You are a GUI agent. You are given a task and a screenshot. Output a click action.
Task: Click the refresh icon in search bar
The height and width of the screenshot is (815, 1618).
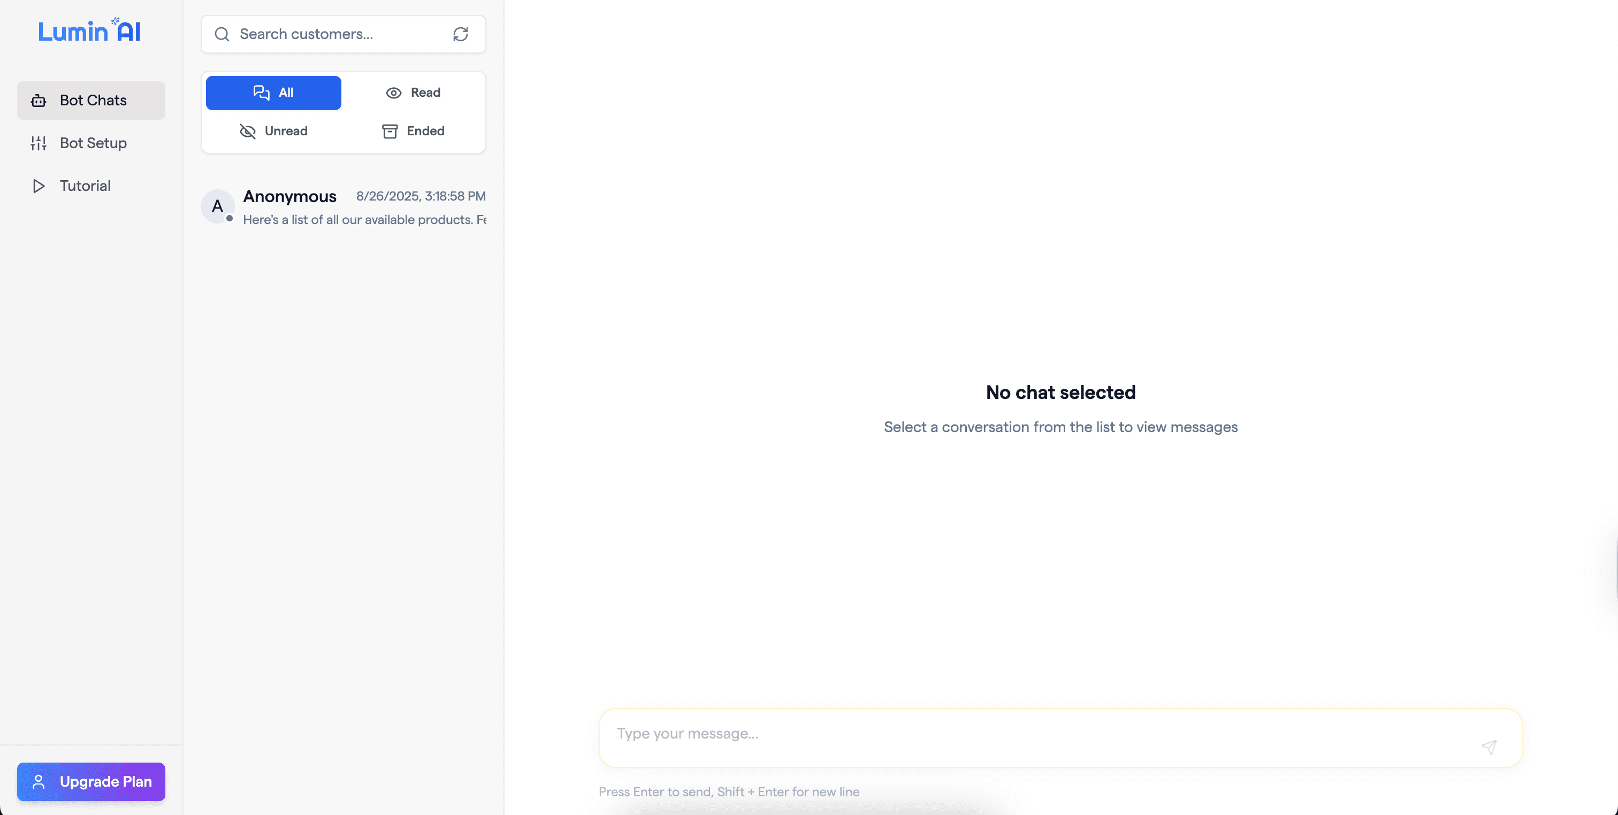(x=460, y=34)
